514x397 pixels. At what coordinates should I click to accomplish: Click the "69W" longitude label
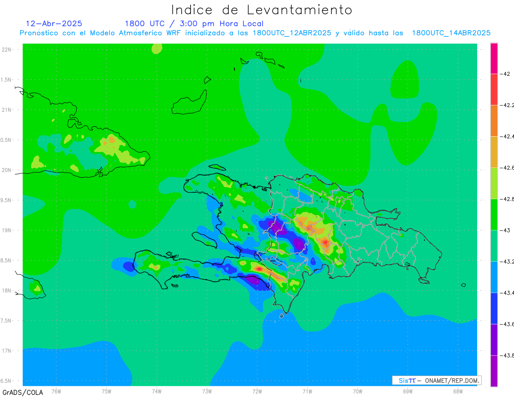[408, 391]
